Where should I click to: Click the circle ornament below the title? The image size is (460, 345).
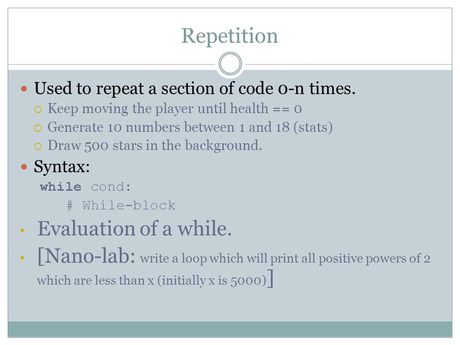click(x=230, y=64)
